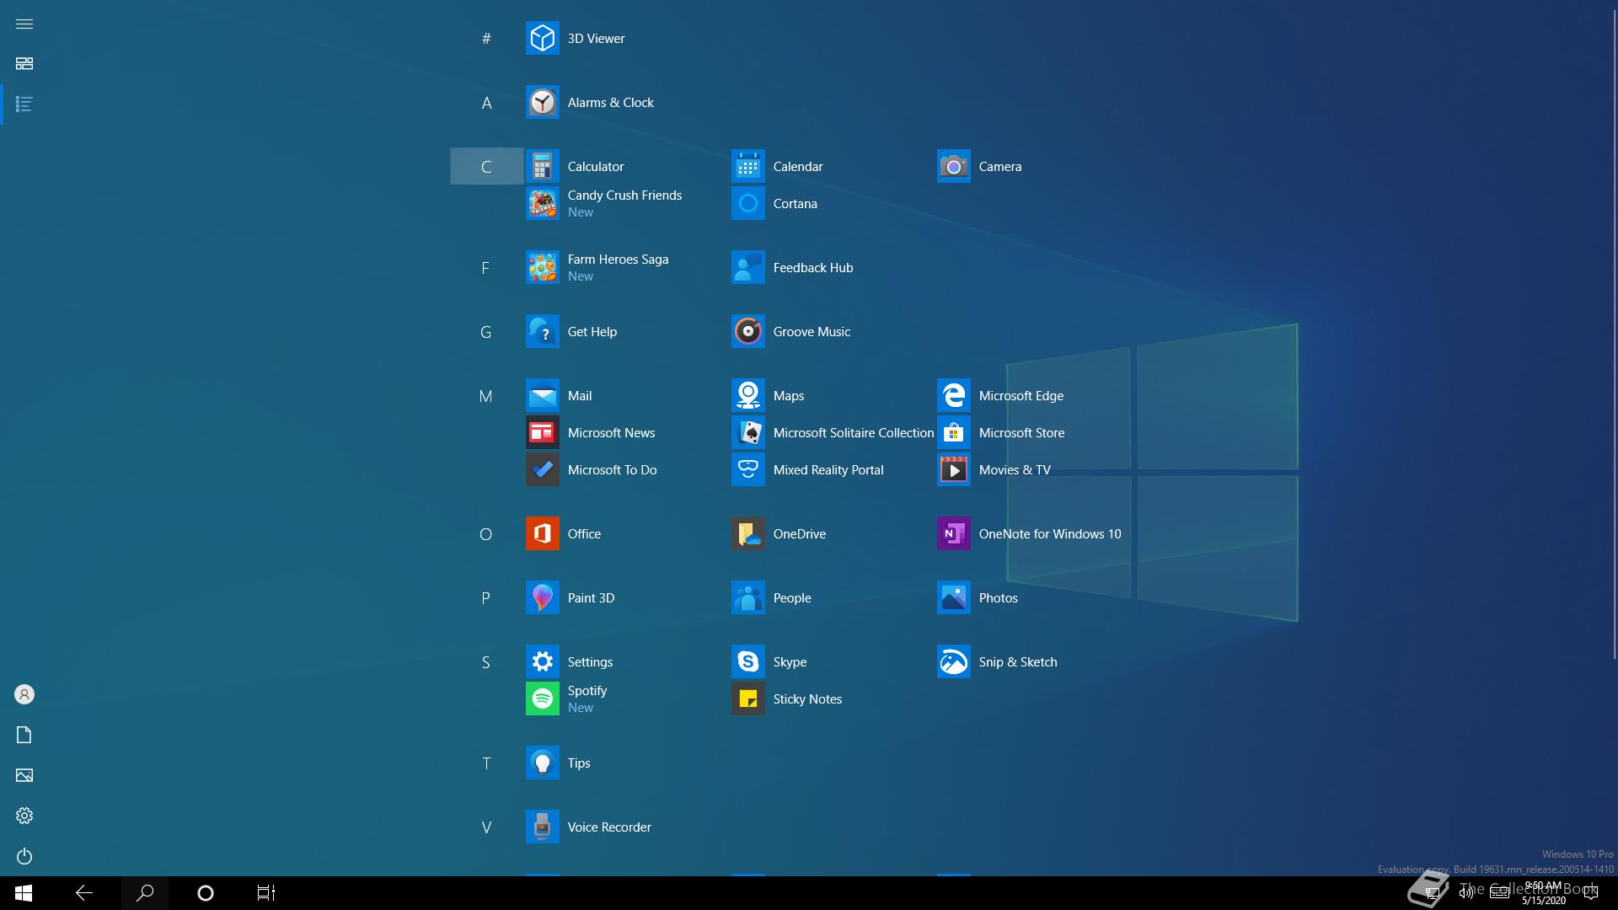This screenshot has width=1618, height=910.
Task: Open the Office app icon
Action: (x=542, y=533)
